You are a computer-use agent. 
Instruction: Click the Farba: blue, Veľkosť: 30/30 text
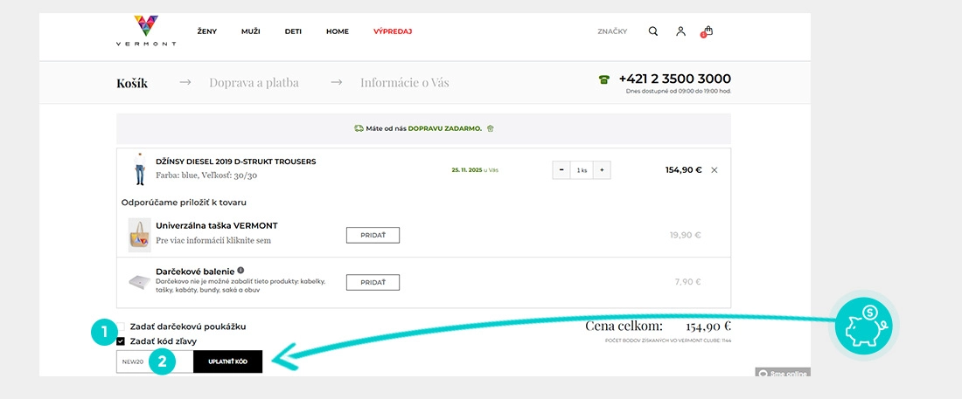206,175
